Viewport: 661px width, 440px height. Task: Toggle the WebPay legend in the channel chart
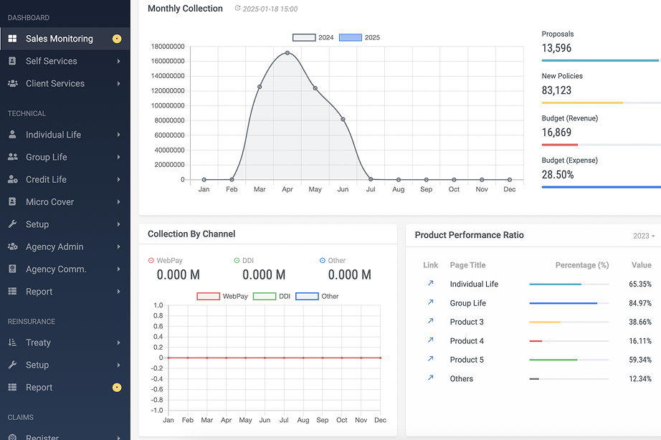[x=208, y=296]
